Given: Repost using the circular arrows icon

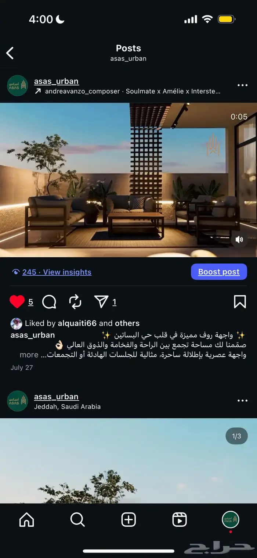Looking at the screenshot, I should [x=75, y=302].
